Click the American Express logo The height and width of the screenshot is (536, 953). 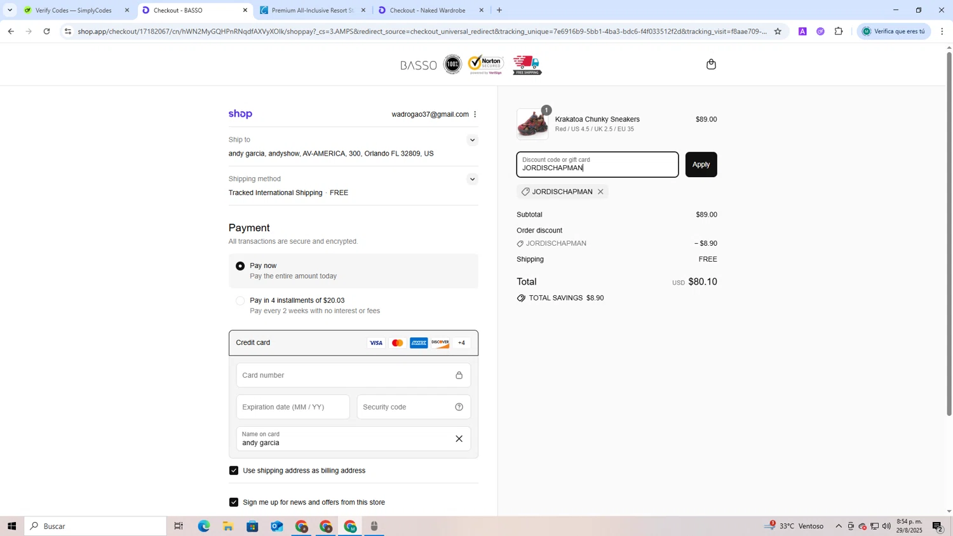(x=419, y=343)
